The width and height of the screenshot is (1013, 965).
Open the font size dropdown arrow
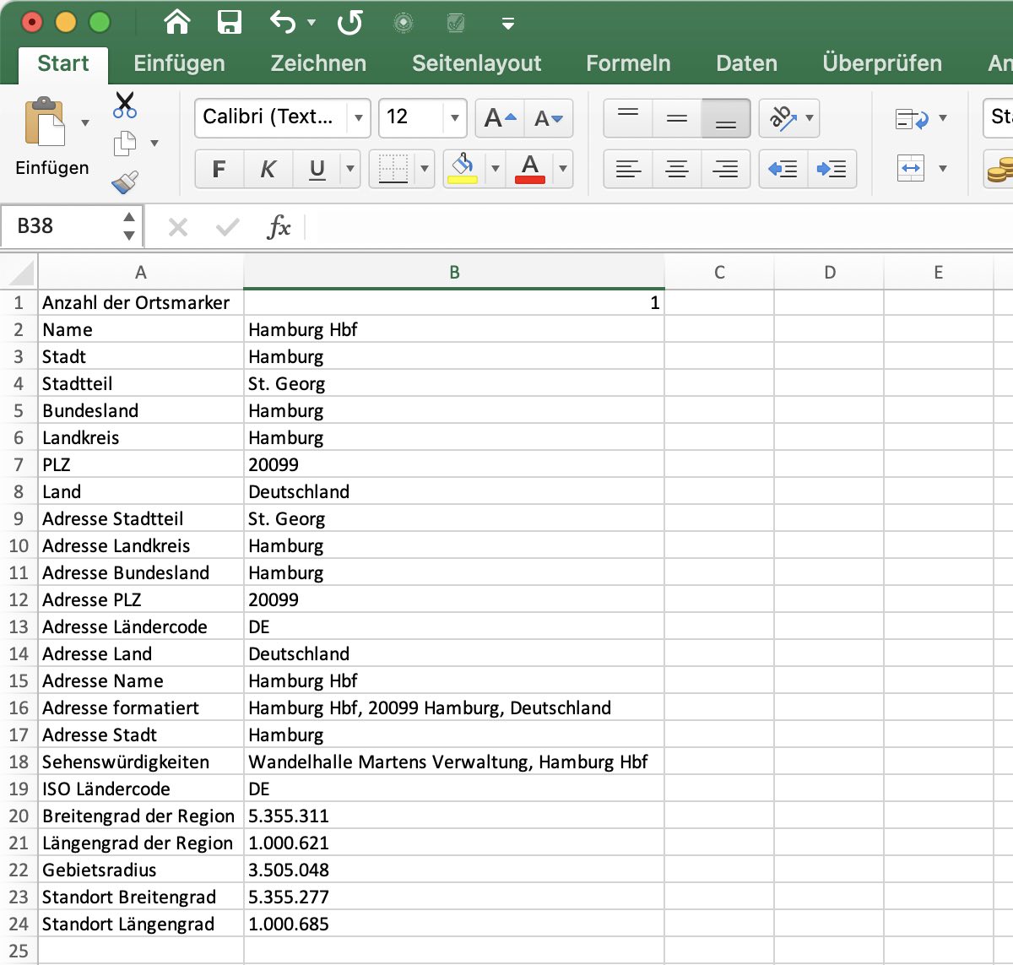455,118
